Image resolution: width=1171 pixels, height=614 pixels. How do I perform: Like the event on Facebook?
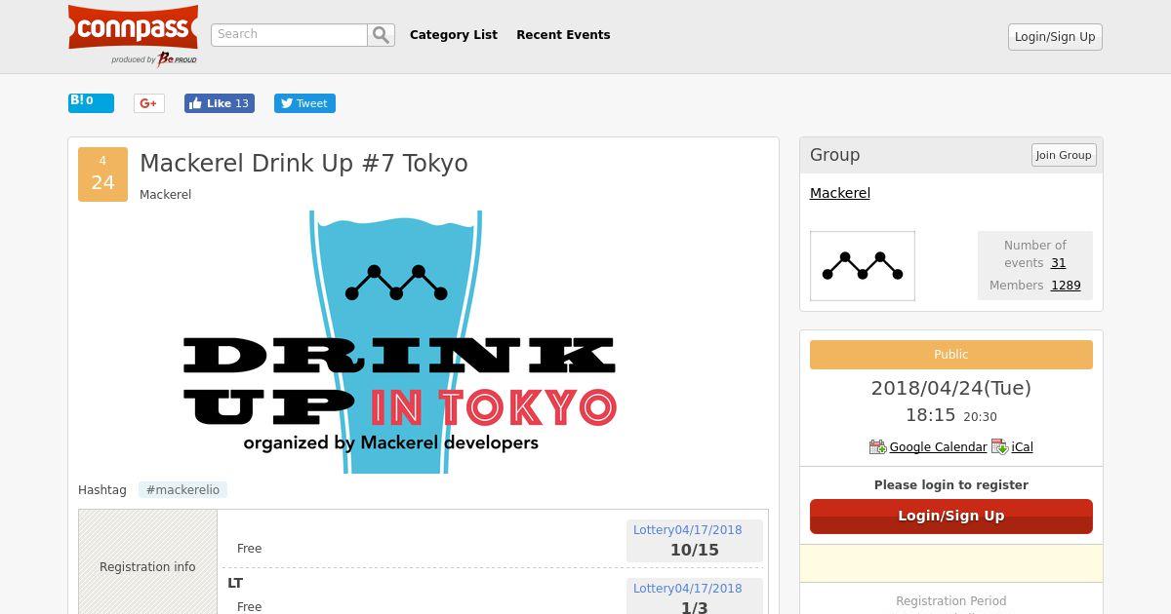(220, 103)
